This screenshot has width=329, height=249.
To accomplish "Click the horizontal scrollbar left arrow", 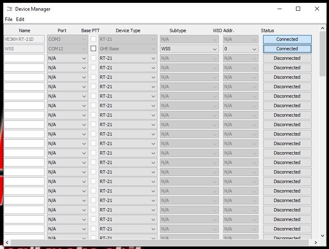I will tap(7, 242).
